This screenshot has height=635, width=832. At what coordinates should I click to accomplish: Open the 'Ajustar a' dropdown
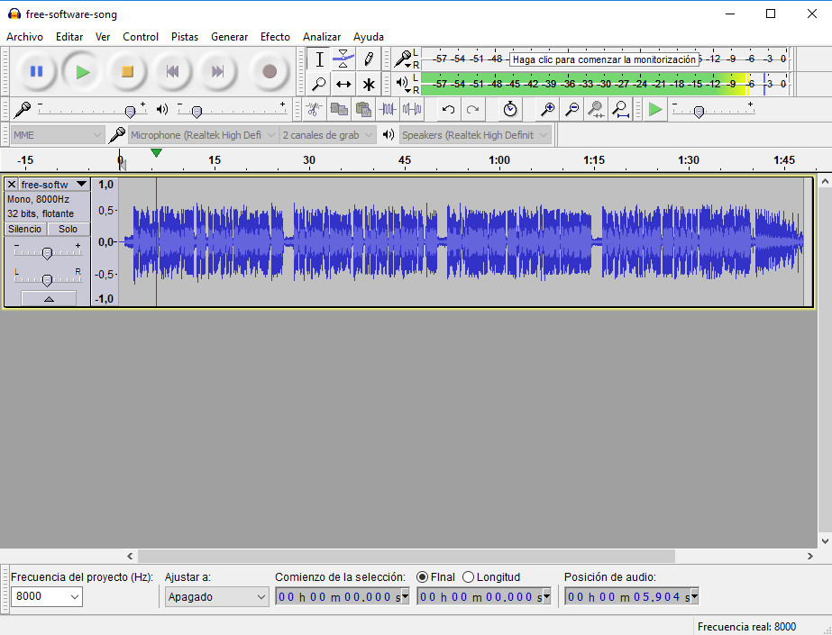(216, 596)
